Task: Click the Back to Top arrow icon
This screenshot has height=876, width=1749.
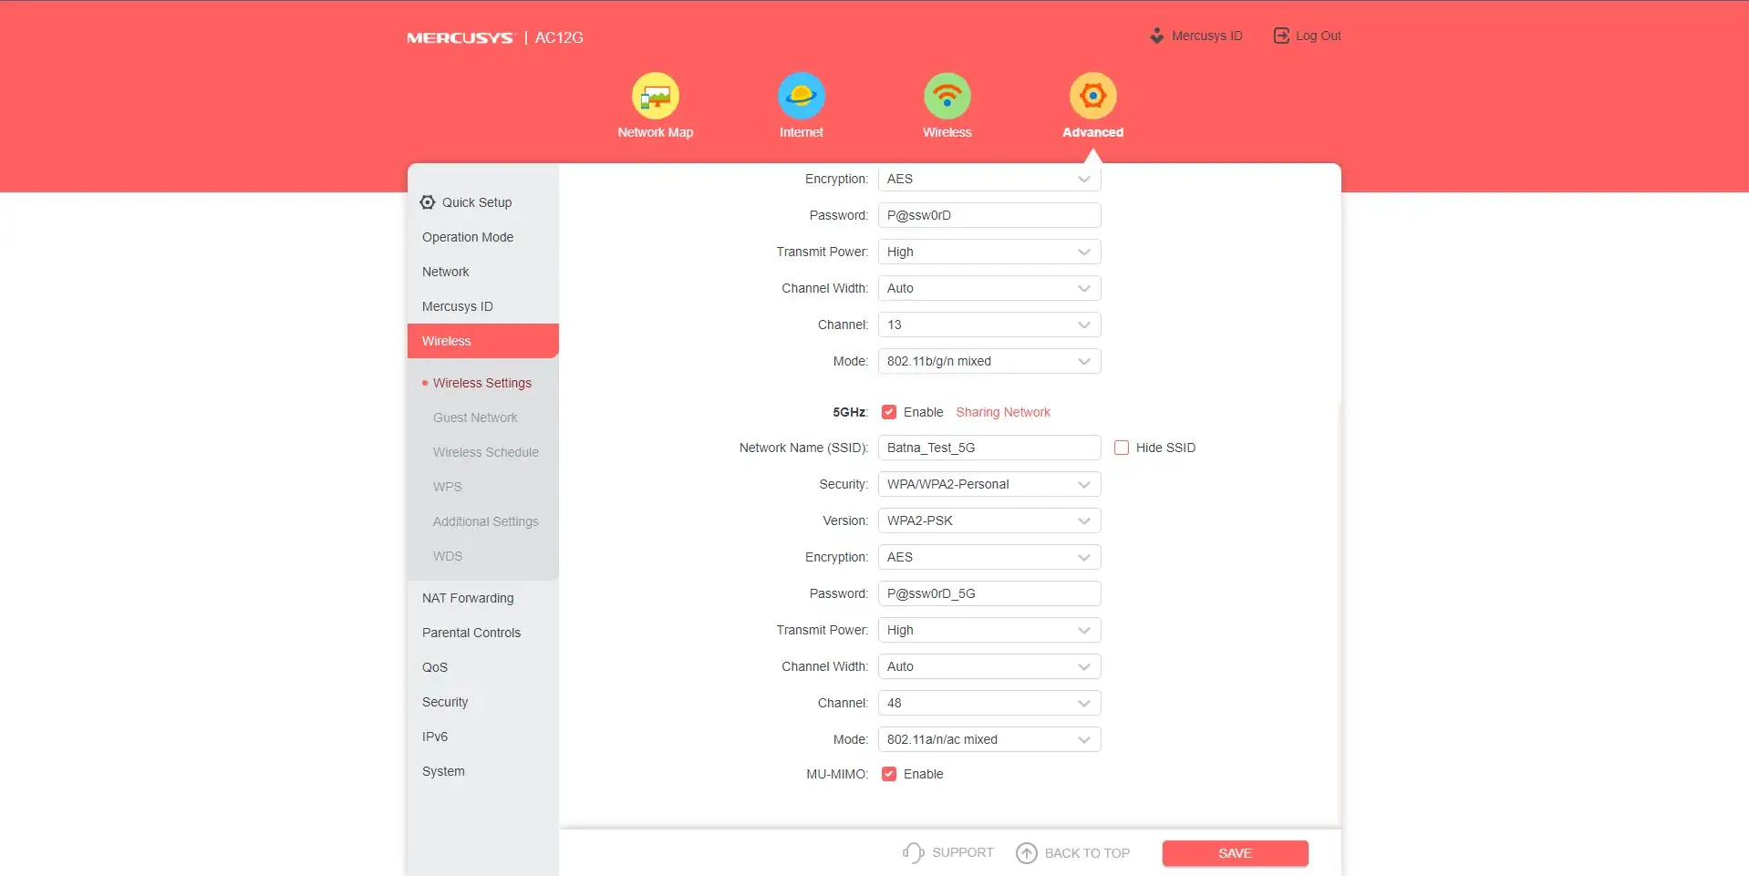Action: tap(1027, 852)
